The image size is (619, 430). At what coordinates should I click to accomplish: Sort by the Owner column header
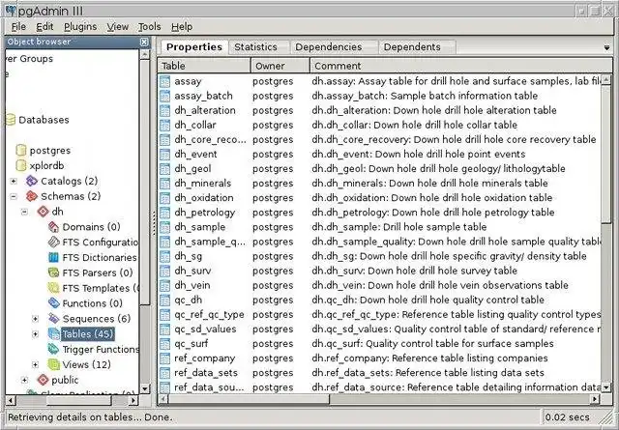[x=280, y=66]
